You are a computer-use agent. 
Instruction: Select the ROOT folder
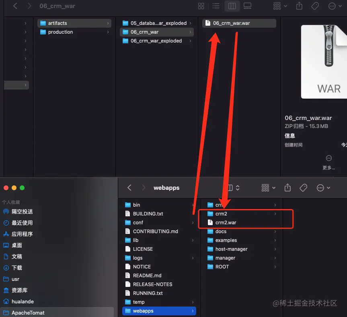(242, 267)
